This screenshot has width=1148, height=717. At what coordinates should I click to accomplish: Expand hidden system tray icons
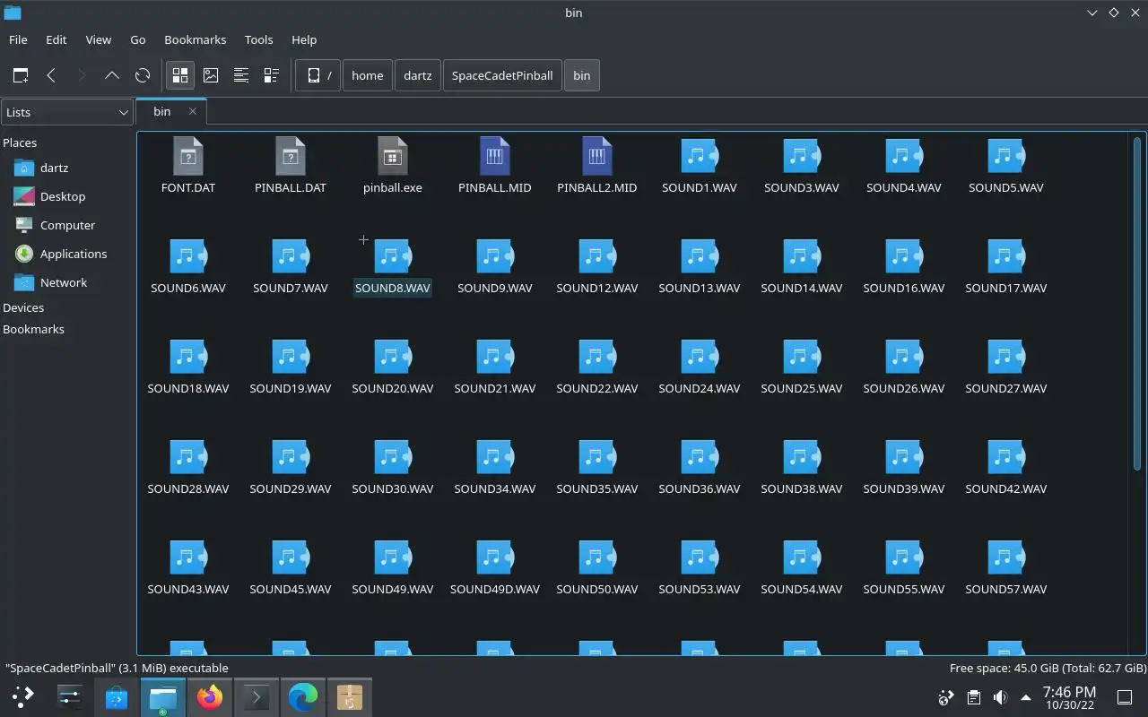[x=1026, y=697]
